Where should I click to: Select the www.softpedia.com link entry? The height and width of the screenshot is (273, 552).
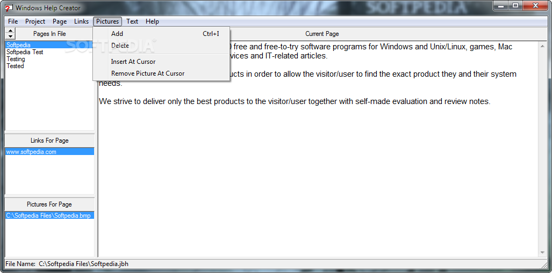point(49,152)
